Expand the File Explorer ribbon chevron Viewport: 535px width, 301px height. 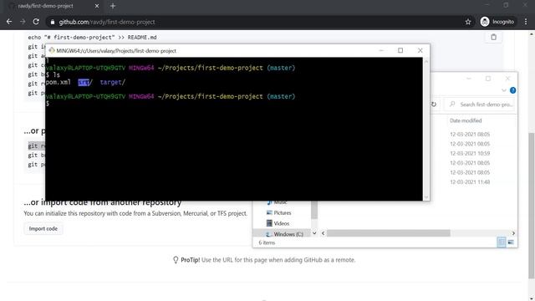click(504, 90)
